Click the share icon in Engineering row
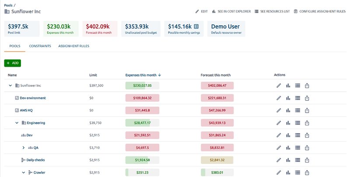350x177 pixels. 307,123
